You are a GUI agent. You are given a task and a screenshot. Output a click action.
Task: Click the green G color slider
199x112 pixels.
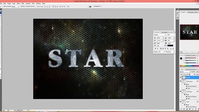[x=191, y=60]
